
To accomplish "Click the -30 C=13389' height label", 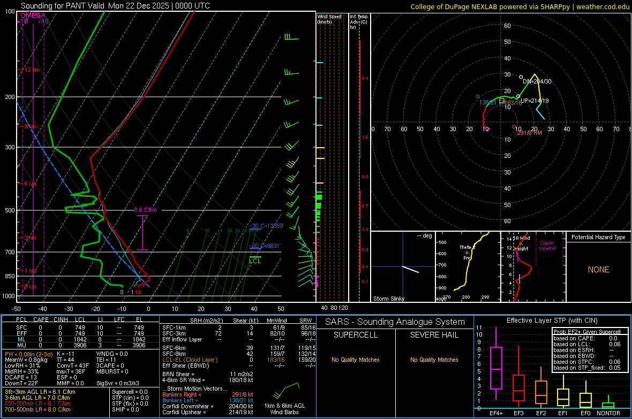I will coord(267,226).
